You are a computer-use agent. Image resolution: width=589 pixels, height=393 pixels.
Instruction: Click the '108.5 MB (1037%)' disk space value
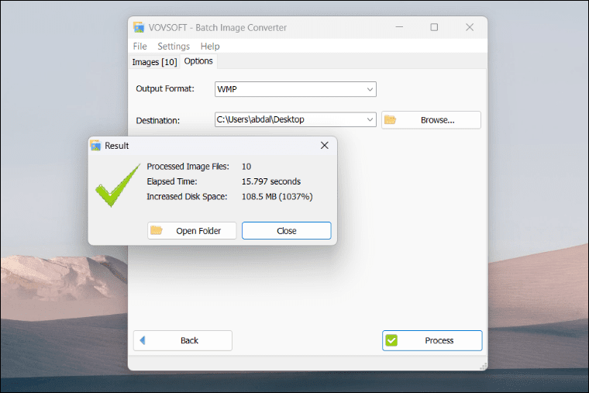(277, 197)
